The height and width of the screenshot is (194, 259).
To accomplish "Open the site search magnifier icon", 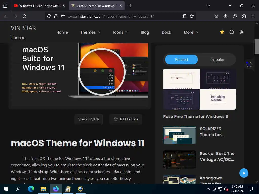I will pos(232,32).
